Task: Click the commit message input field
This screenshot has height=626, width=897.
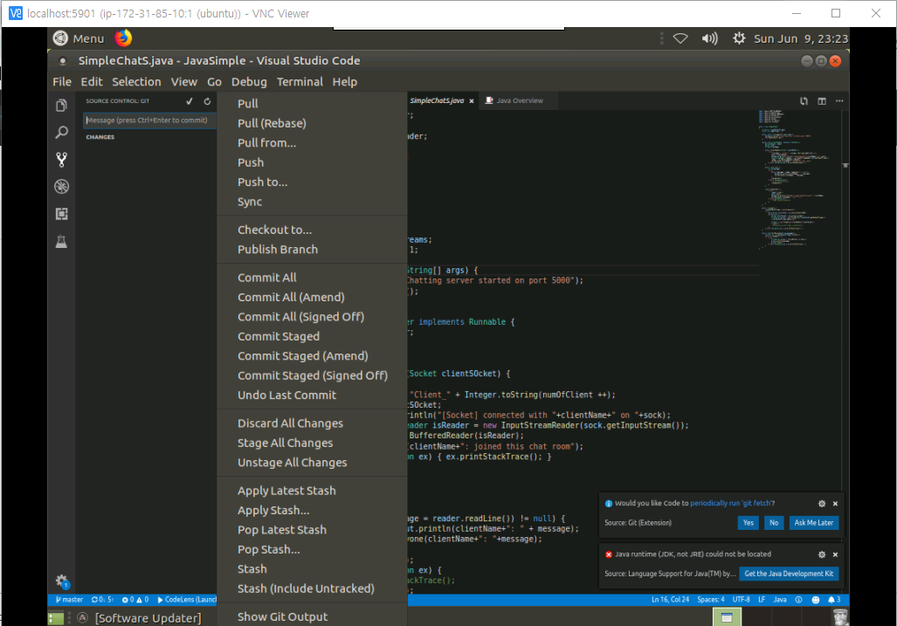Action: (x=150, y=120)
